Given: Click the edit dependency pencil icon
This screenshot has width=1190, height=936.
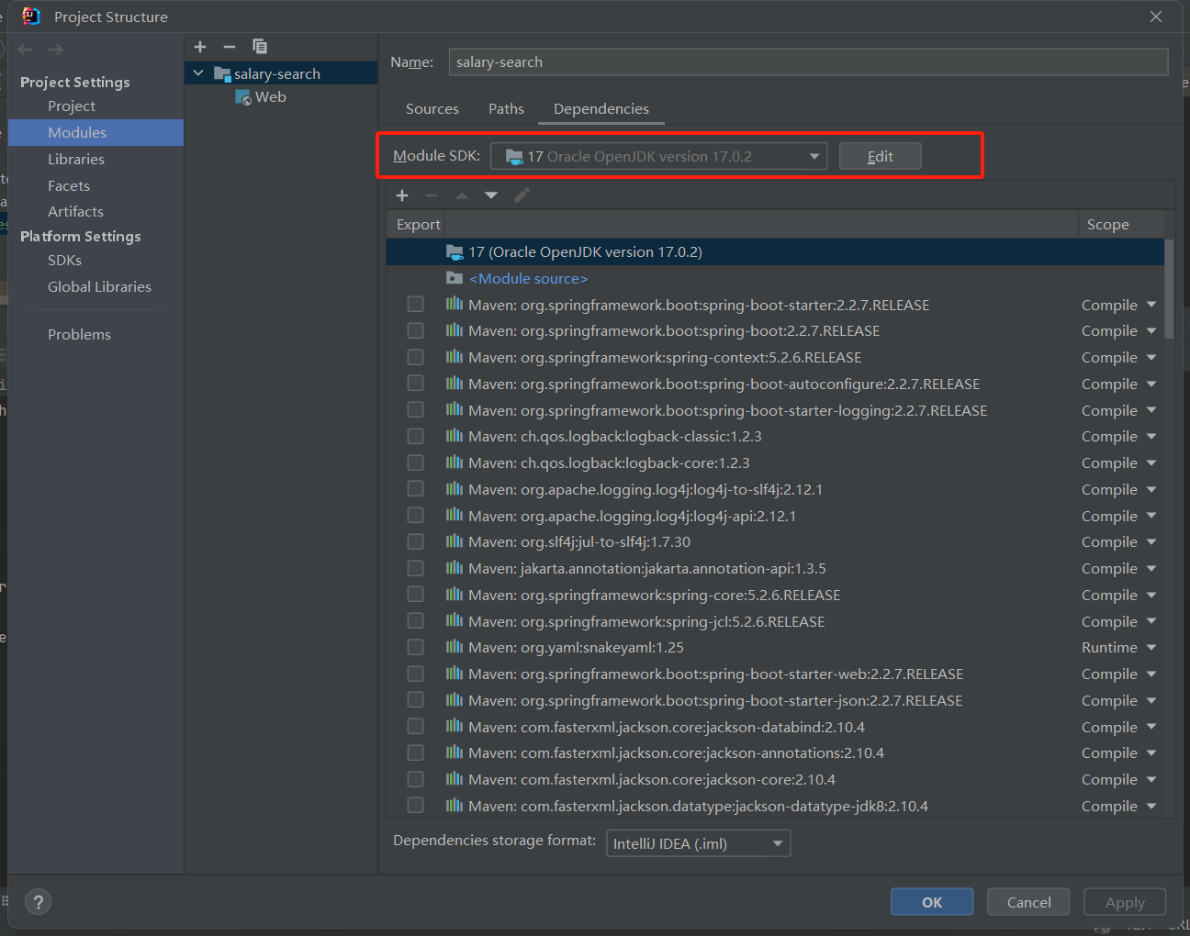Looking at the screenshot, I should (x=522, y=195).
